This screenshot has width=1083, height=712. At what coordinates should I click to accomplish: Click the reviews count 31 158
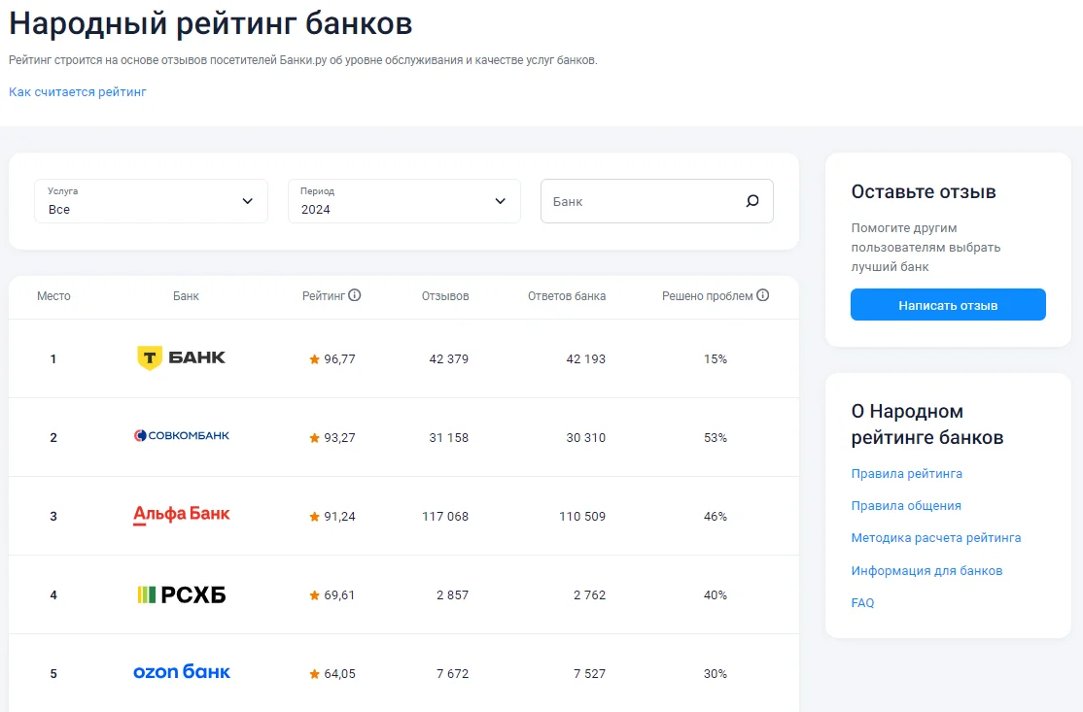[x=449, y=437]
